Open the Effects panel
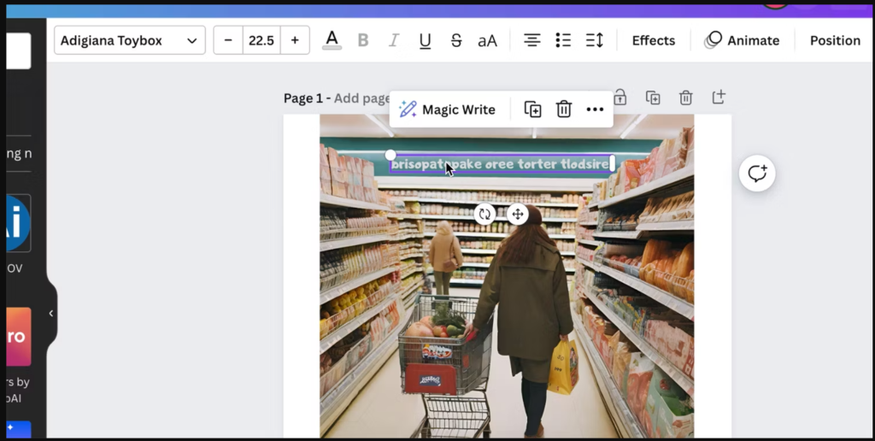 [654, 40]
